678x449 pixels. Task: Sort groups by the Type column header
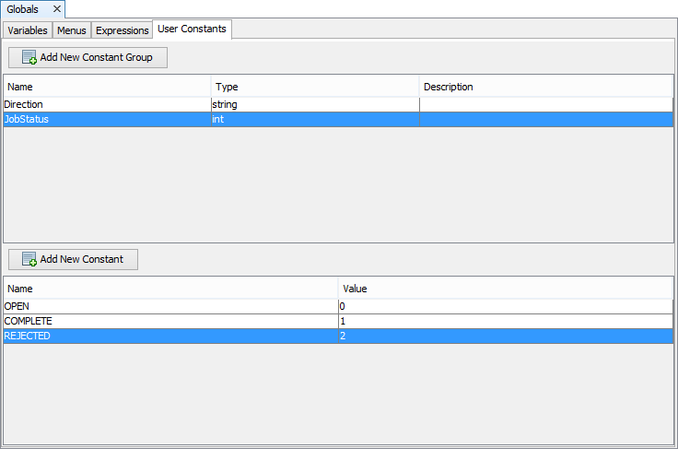314,87
